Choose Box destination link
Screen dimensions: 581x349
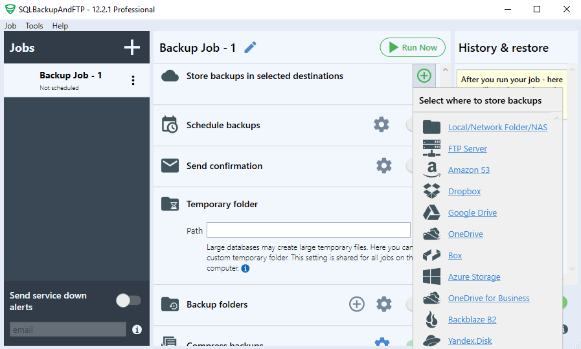tap(455, 256)
